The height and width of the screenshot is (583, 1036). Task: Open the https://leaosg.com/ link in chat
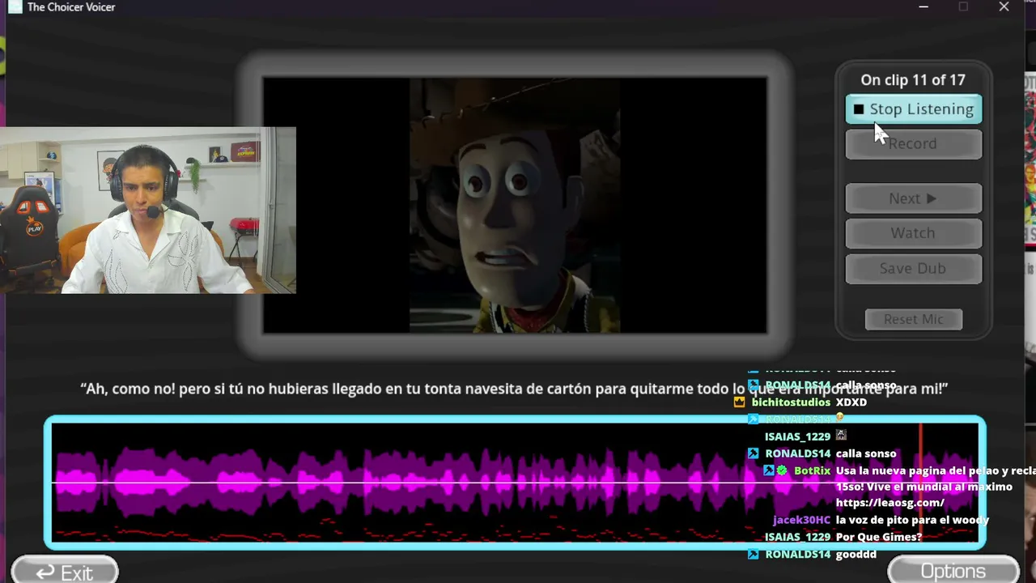pos(890,503)
